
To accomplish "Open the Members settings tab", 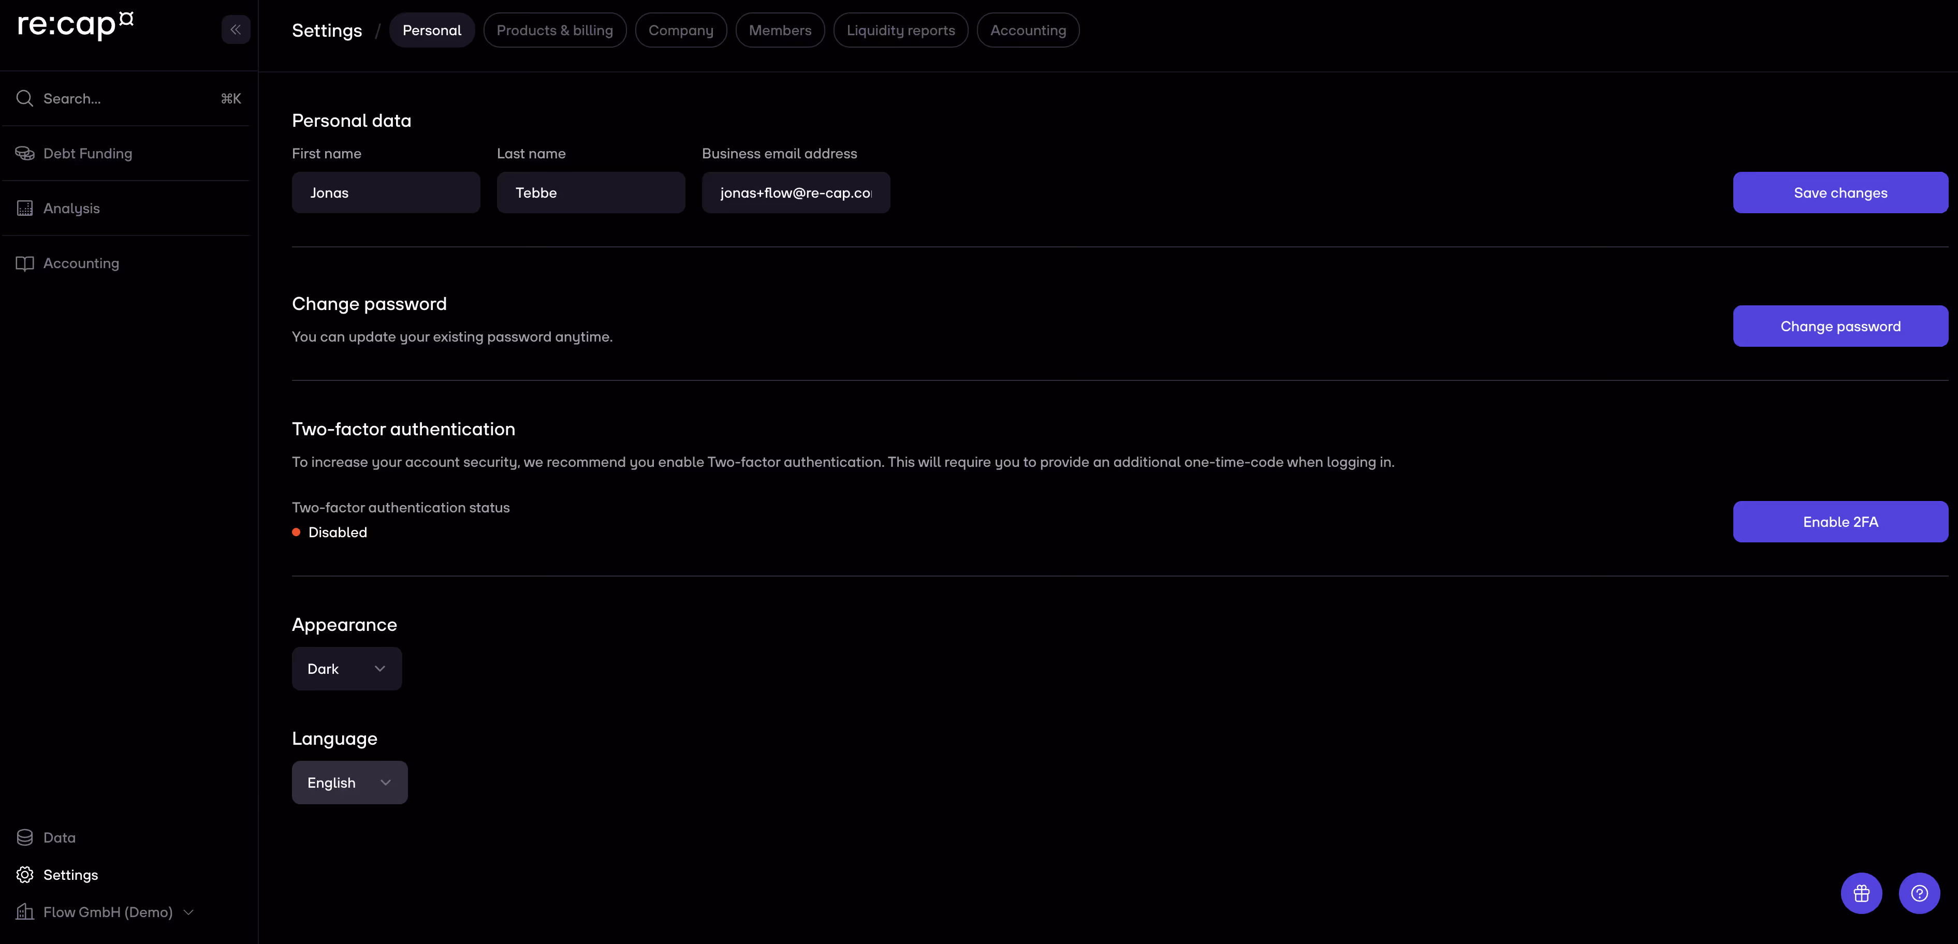I will 780,31.
